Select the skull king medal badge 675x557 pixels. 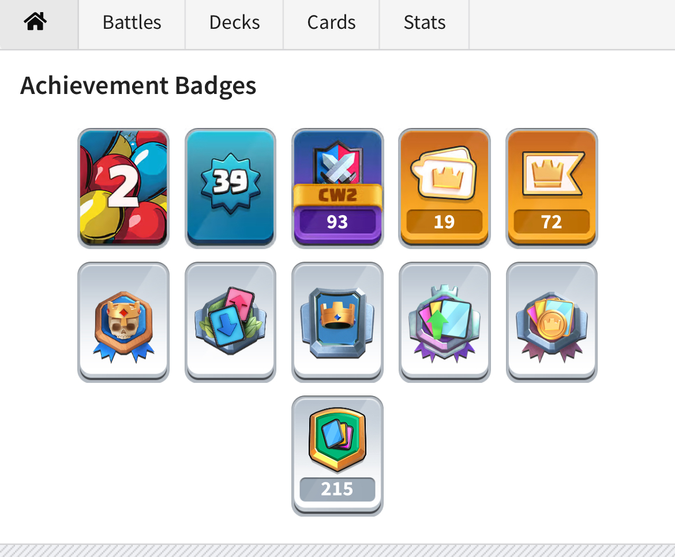(123, 322)
